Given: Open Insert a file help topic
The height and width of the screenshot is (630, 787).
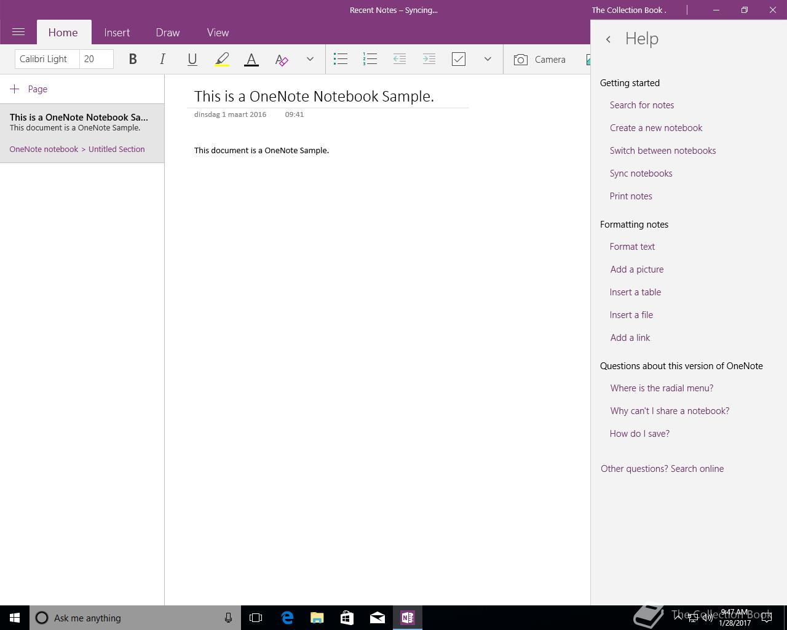Looking at the screenshot, I should coord(631,315).
